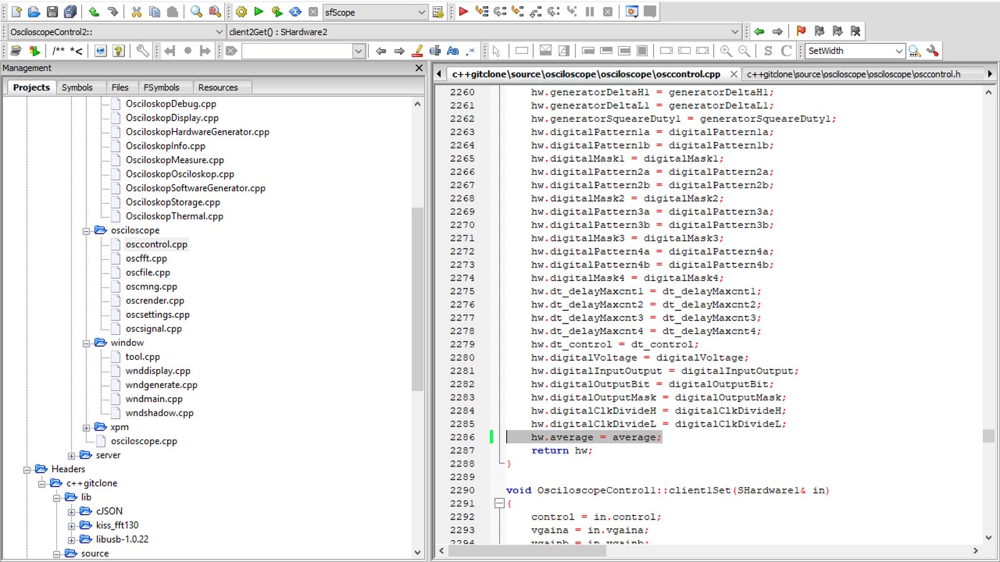
Task: Open doxygen help with question mark icon
Action: click(x=119, y=51)
